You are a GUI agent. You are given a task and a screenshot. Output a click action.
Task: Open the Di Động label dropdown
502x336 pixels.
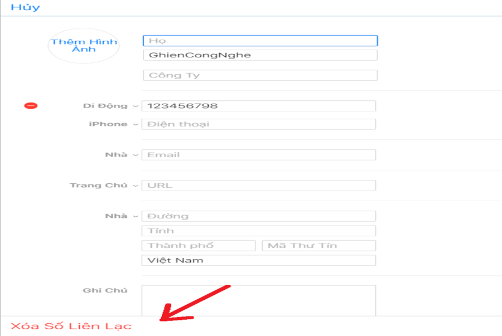(111, 106)
